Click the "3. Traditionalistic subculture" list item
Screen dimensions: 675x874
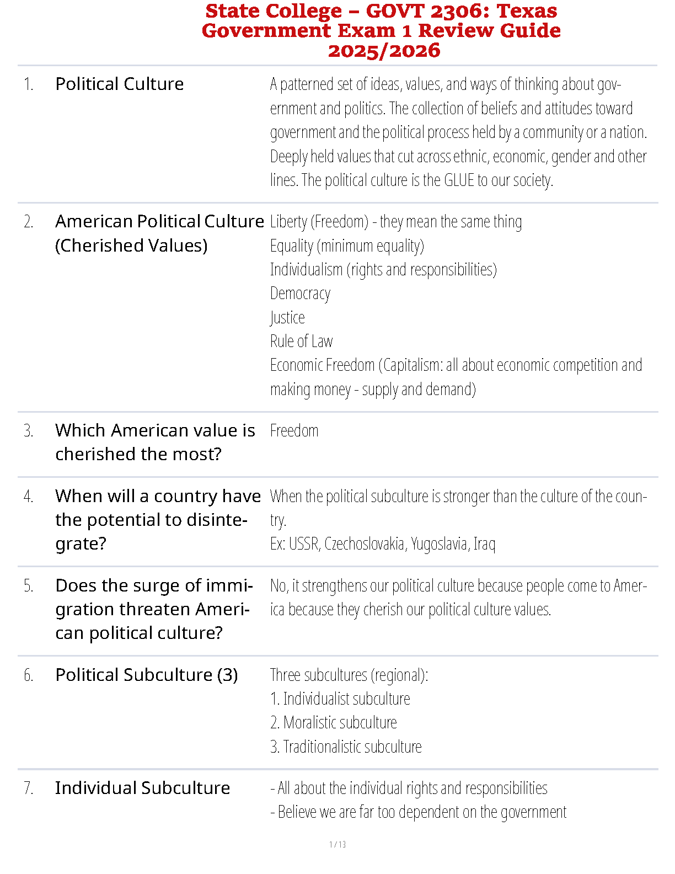[346, 747]
